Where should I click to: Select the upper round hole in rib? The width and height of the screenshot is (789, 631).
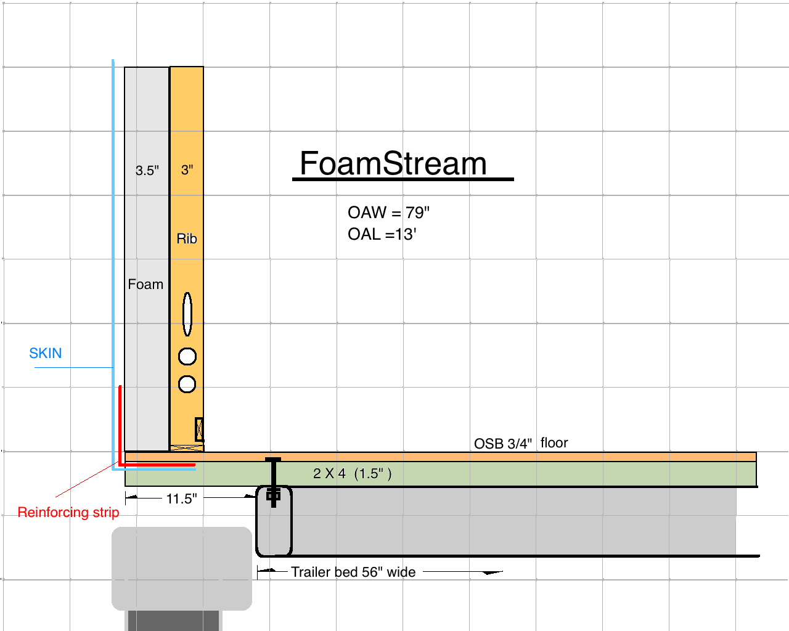pyautogui.click(x=187, y=356)
